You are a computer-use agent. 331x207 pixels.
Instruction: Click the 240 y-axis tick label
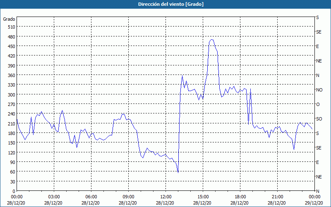pyautogui.click(x=12, y=114)
